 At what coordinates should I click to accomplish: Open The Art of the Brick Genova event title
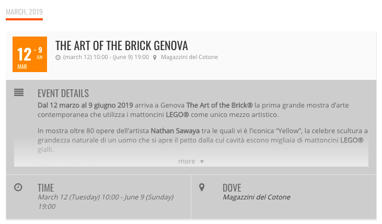click(121, 45)
